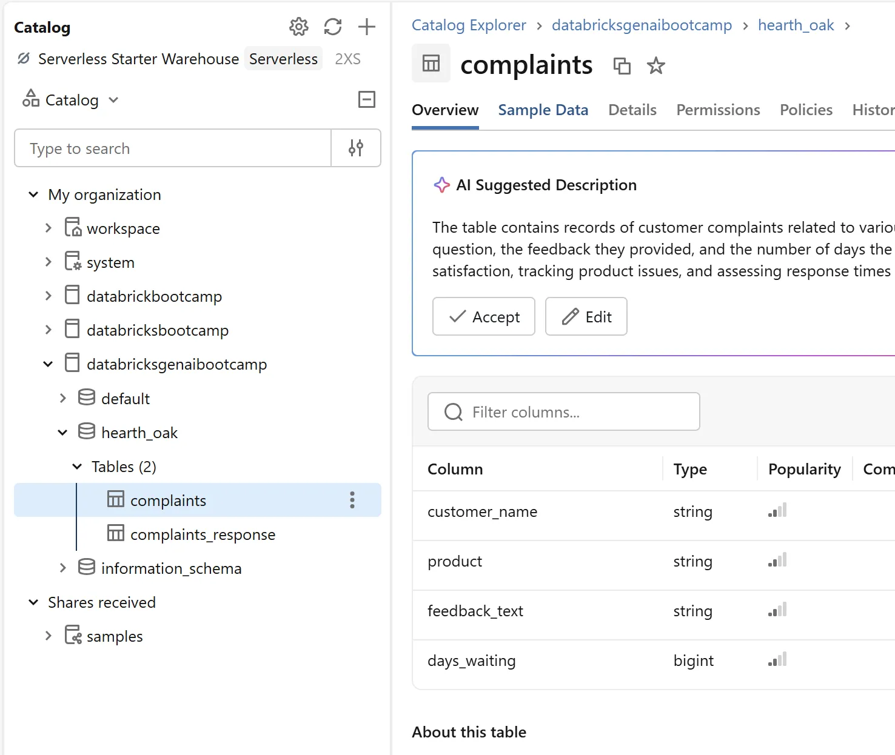Focus the Filter columns field

[x=564, y=411]
